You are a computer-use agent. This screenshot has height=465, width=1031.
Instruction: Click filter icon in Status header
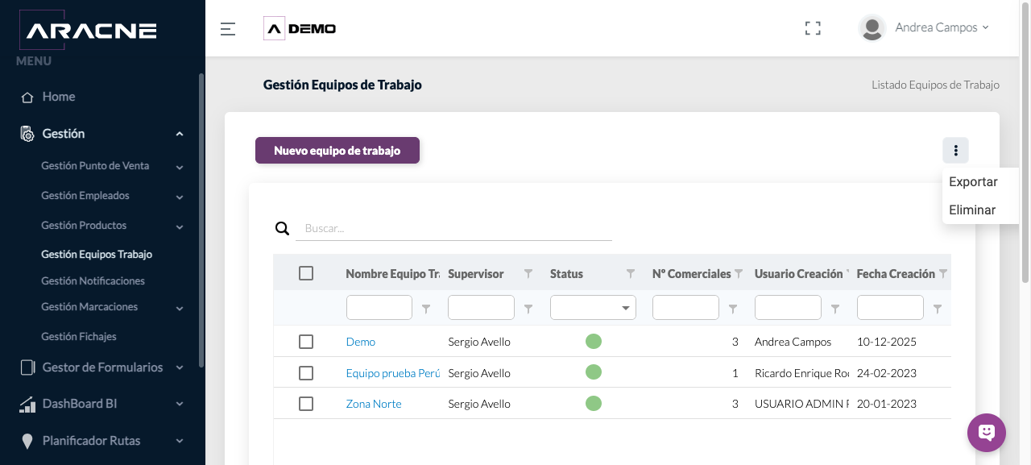(x=631, y=274)
